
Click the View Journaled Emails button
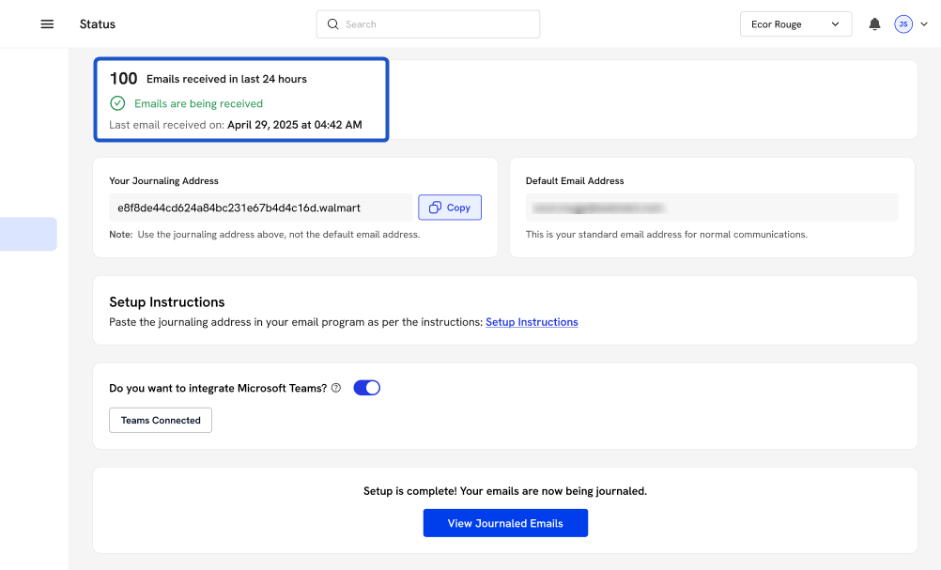click(505, 523)
